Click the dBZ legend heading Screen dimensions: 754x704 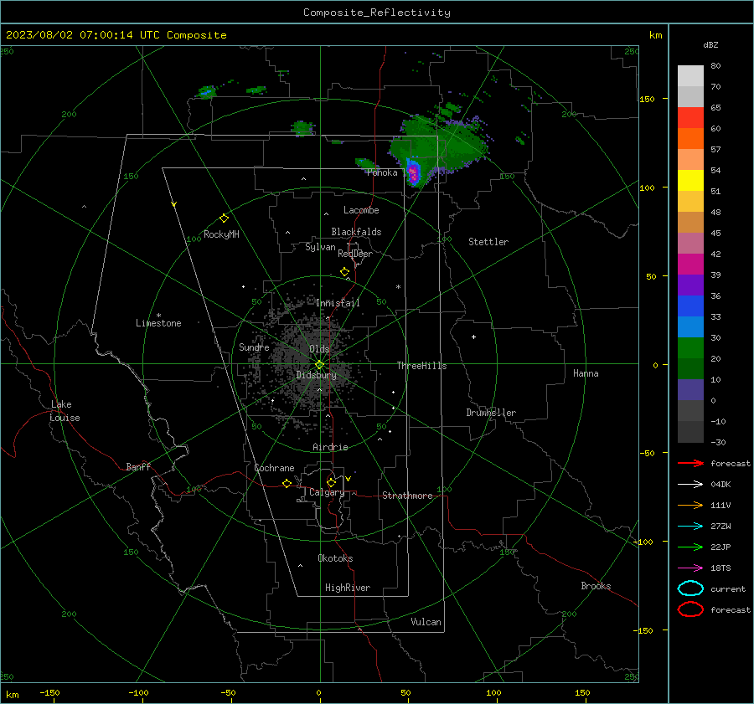click(x=710, y=44)
